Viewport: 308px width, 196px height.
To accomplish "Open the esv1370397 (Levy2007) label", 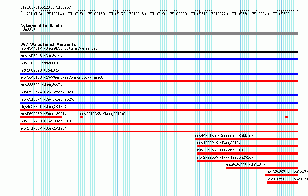I will (x=286, y=172).
